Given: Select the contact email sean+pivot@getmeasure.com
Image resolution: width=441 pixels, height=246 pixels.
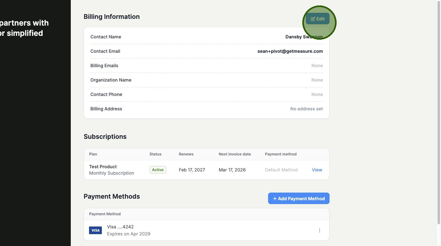Looking at the screenshot, I should pos(290,51).
